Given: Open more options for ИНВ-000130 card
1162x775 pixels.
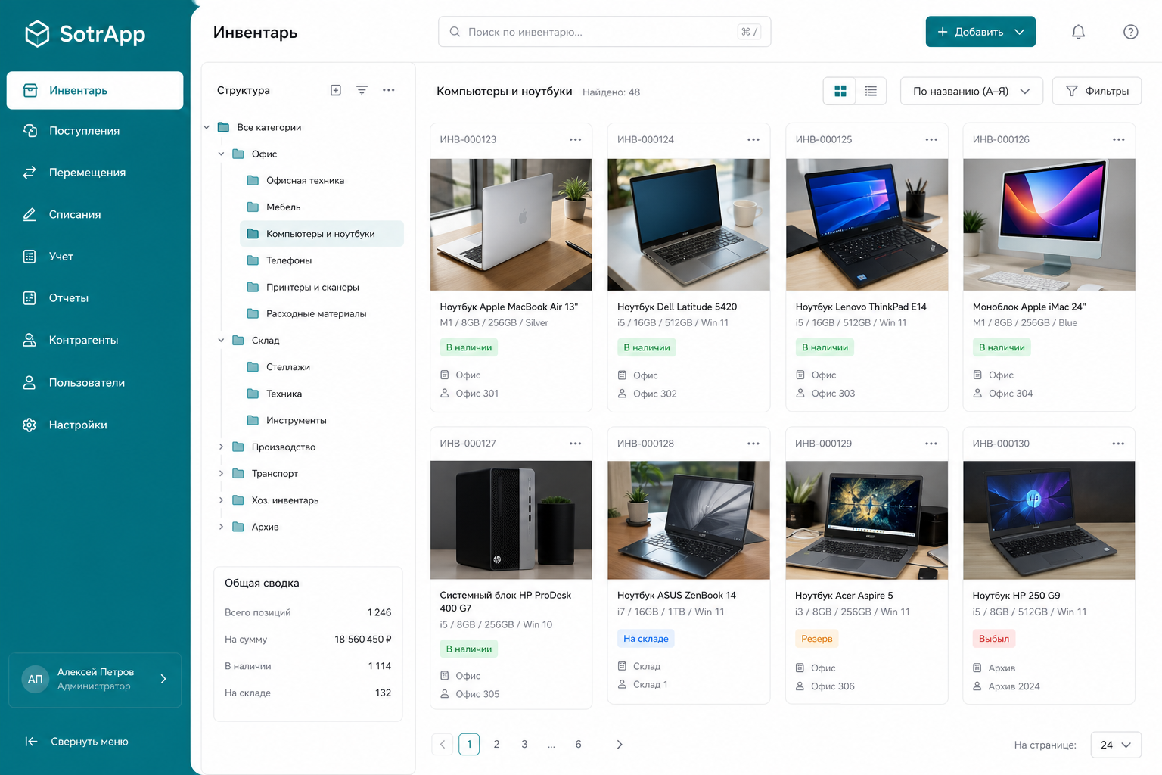Looking at the screenshot, I should click(1118, 444).
